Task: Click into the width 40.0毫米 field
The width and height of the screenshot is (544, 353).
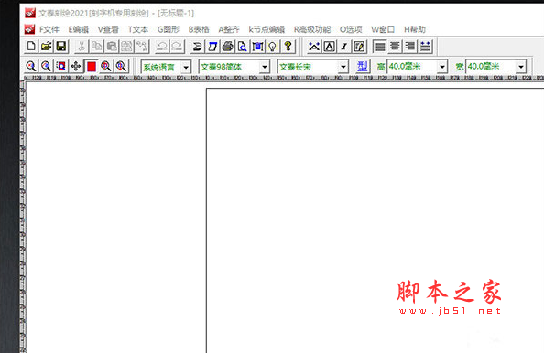Action: point(491,67)
